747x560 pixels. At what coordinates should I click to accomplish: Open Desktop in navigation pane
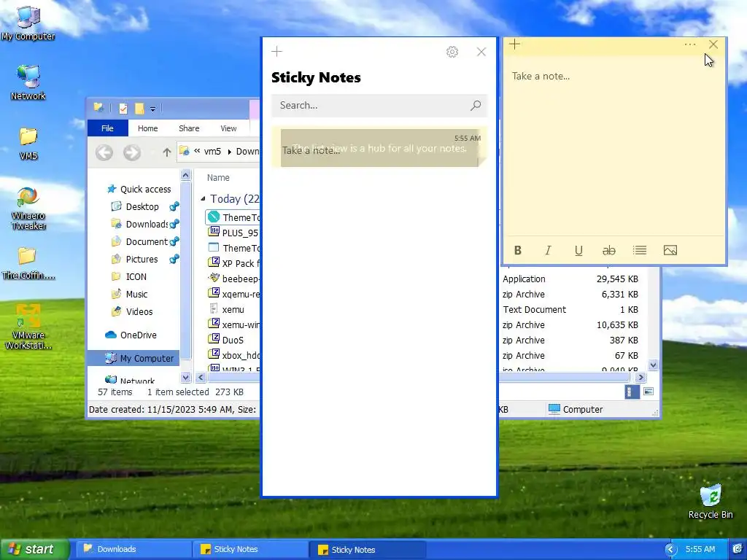(x=142, y=206)
